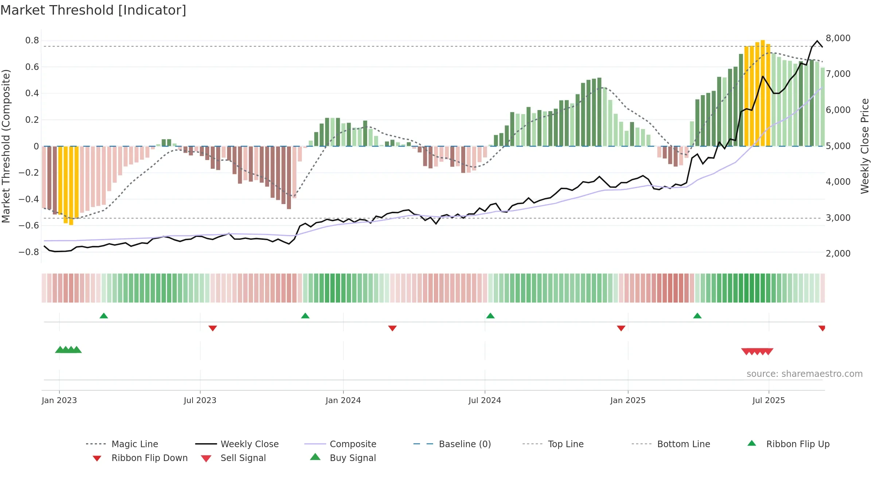
Task: Select the last Ribbon Flip Down marker after Jul 2025
Action: pyautogui.click(x=822, y=328)
